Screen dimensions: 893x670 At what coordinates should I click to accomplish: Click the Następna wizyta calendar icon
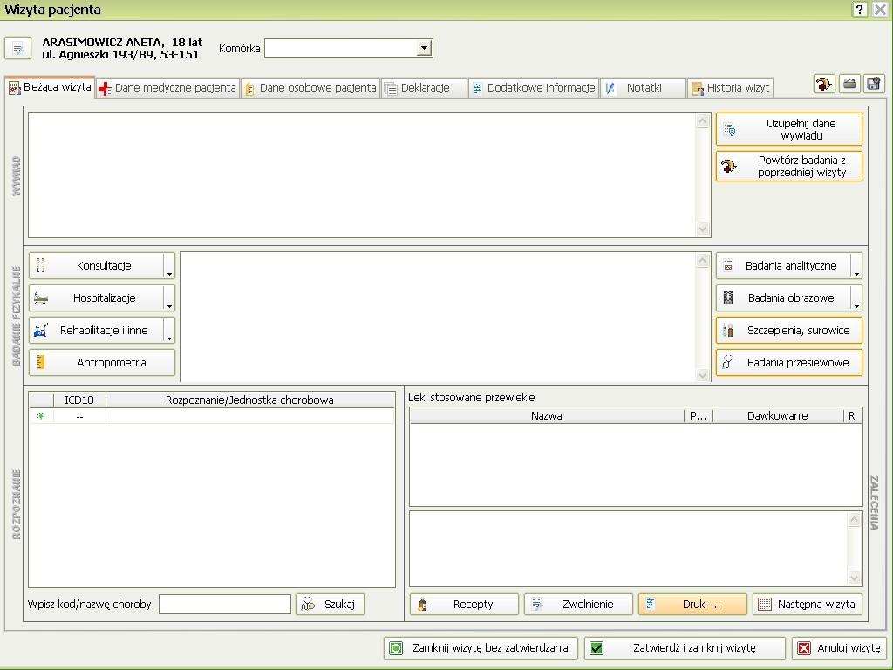765,604
